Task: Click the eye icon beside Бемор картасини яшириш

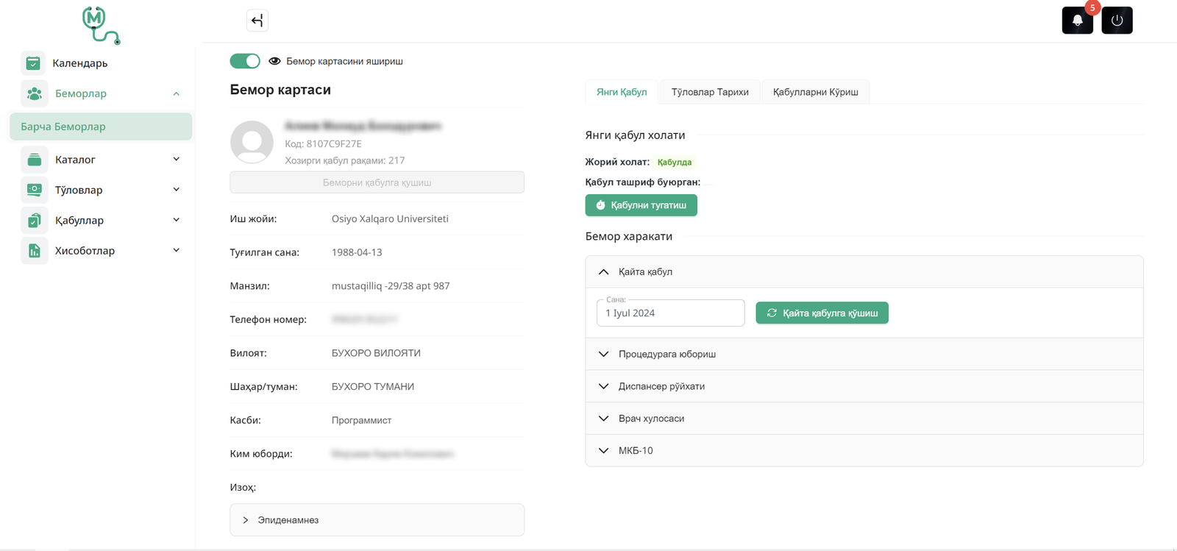Action: (274, 61)
